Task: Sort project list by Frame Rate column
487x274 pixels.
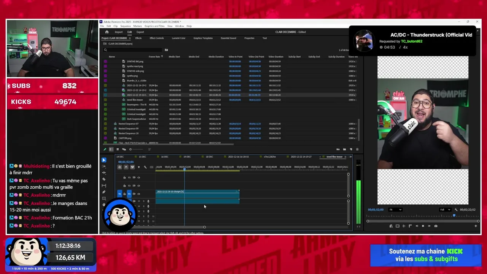Action: (x=154, y=57)
